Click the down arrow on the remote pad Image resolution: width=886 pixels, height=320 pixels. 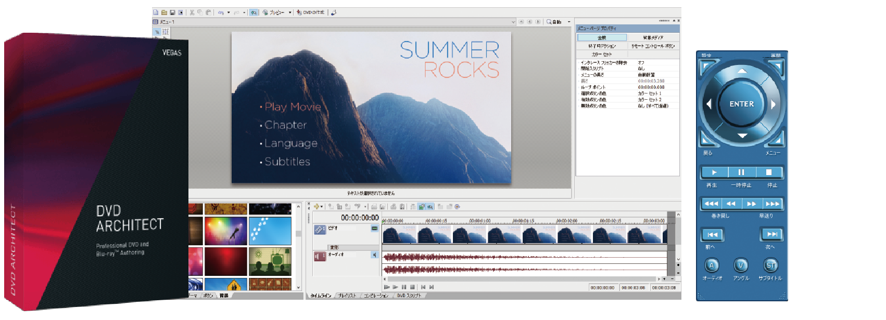pyautogui.click(x=742, y=136)
